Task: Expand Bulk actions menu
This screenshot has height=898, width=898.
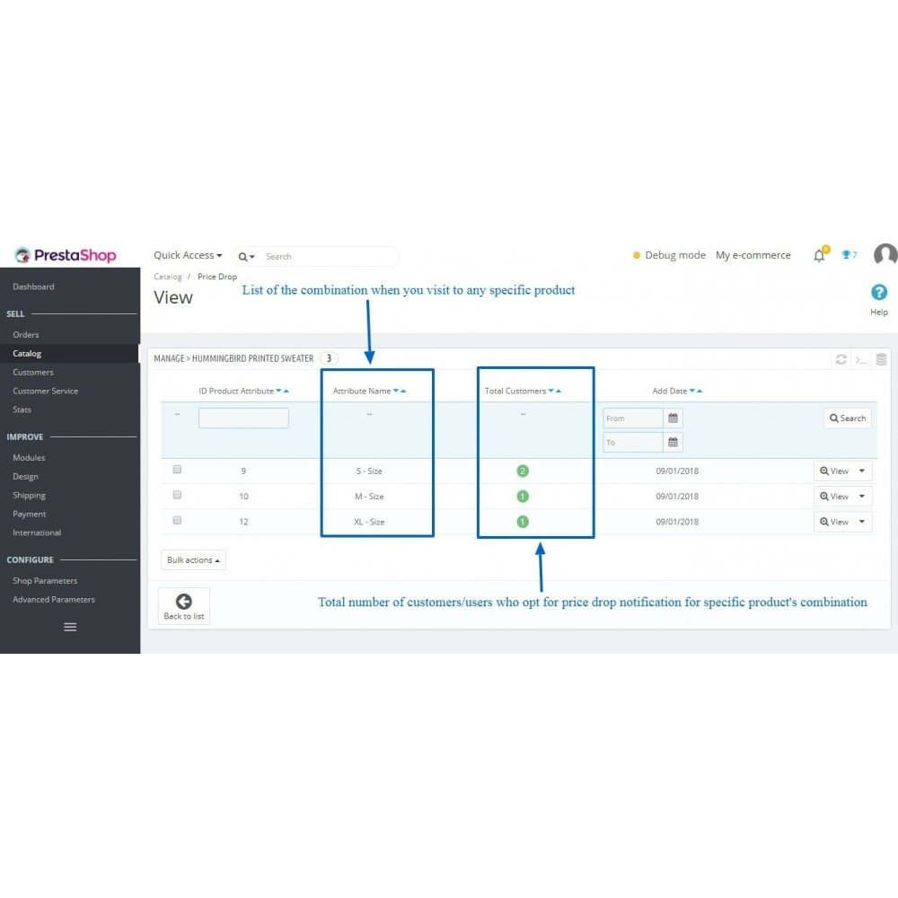Action: [194, 560]
